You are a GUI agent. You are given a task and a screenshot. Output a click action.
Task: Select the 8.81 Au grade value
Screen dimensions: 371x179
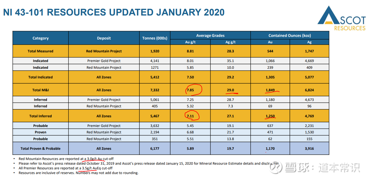190,51
